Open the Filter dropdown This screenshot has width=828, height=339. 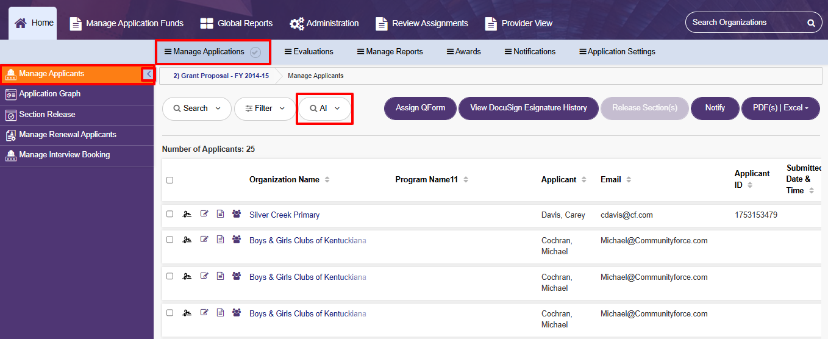click(265, 109)
